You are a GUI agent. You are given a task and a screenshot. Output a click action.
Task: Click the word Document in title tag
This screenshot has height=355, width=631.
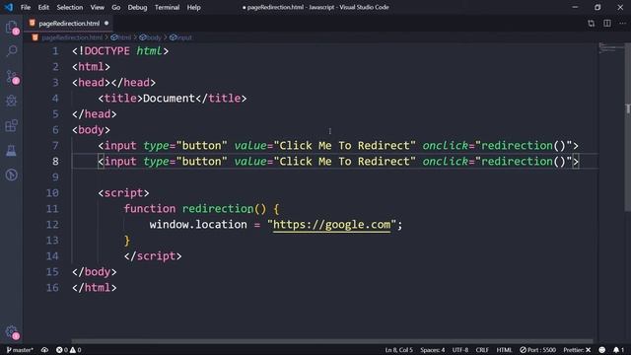click(169, 99)
